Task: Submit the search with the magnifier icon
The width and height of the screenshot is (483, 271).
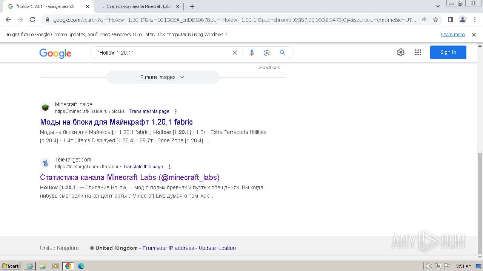Action: click(282, 53)
